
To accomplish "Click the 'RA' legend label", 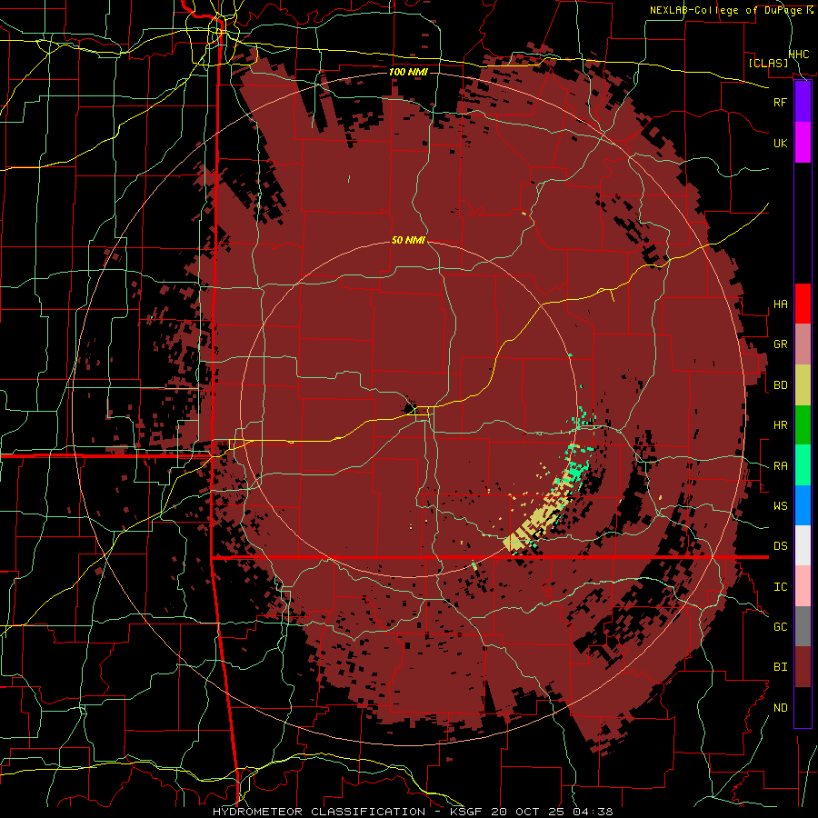I will click(x=780, y=466).
